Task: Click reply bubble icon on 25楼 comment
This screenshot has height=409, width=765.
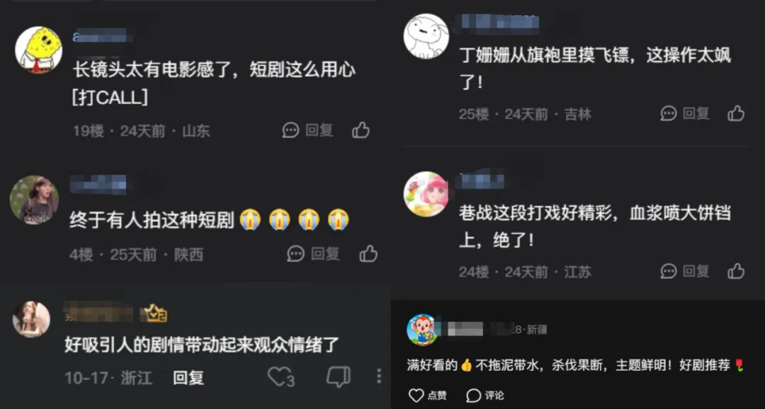Action: coord(669,114)
